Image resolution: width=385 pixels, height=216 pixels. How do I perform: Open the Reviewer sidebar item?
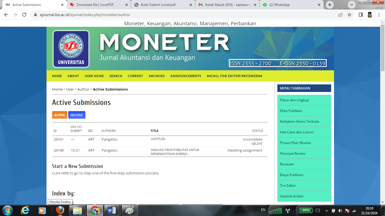tap(304, 164)
